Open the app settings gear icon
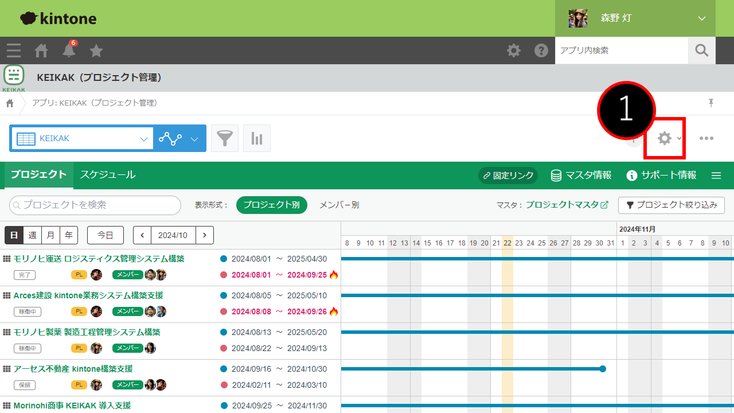734x413 pixels. click(665, 138)
